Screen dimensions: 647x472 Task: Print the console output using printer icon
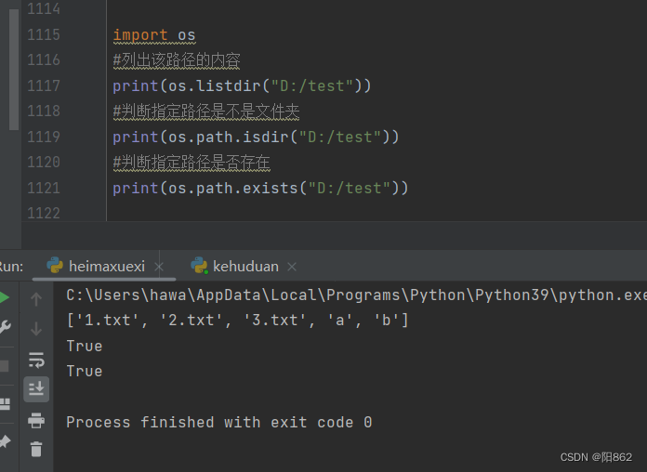[36, 420]
